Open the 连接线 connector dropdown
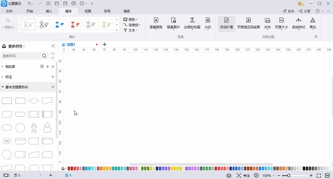 132,25
